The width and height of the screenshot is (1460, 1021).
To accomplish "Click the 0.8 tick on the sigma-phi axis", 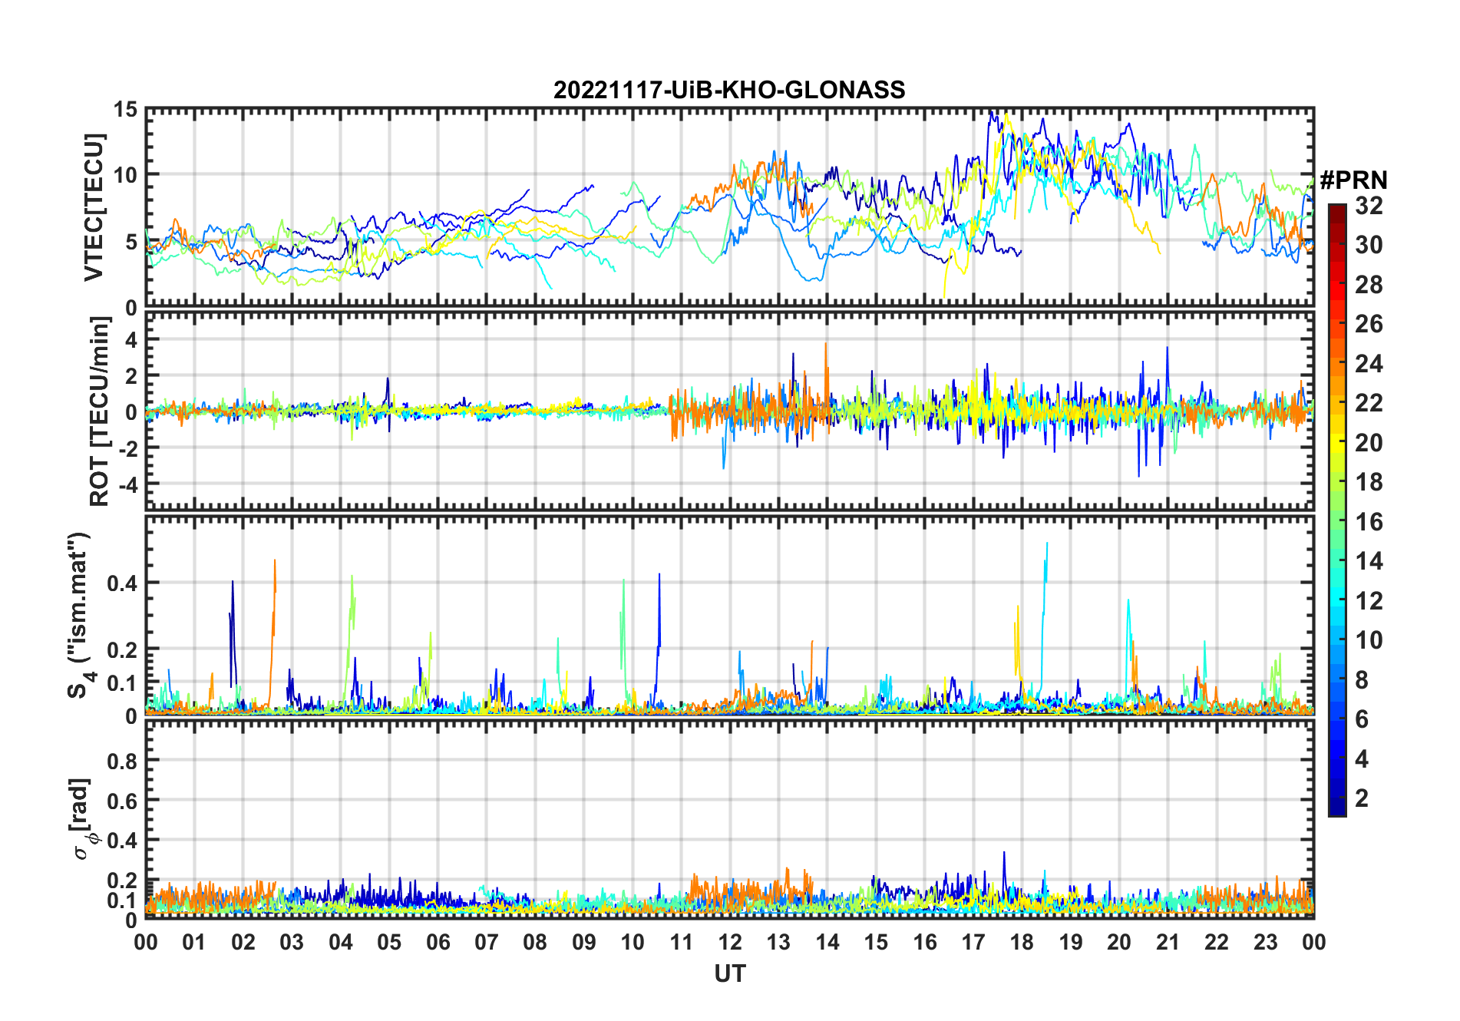I will [x=122, y=762].
